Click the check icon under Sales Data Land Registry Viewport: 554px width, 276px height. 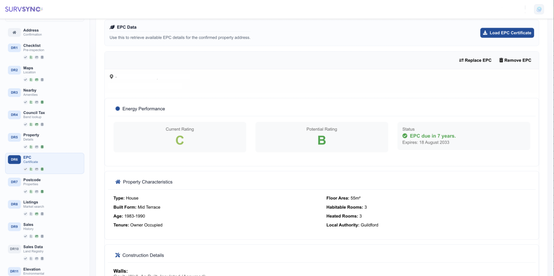(x=26, y=259)
